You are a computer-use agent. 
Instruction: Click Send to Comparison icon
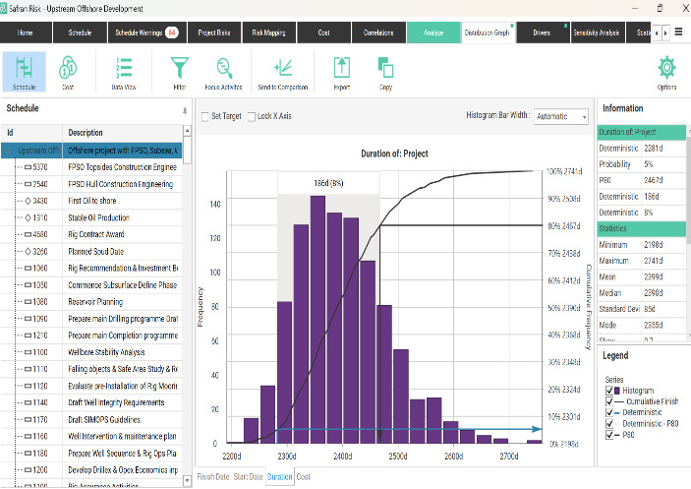282,72
